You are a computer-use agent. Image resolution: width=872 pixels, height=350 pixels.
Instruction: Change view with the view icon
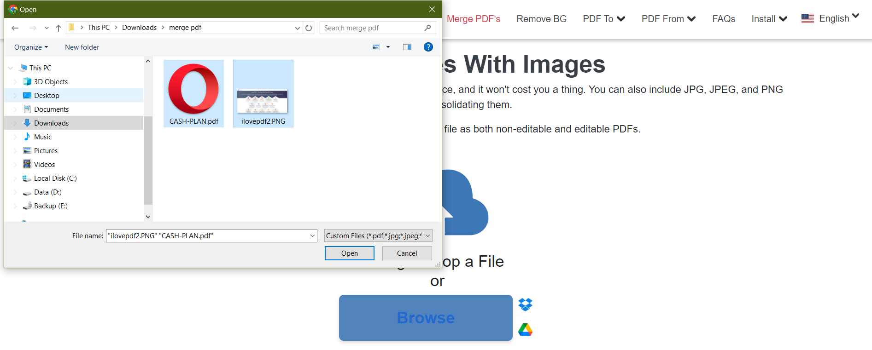(x=376, y=47)
